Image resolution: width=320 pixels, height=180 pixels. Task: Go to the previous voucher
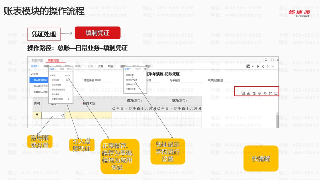pos(263,66)
